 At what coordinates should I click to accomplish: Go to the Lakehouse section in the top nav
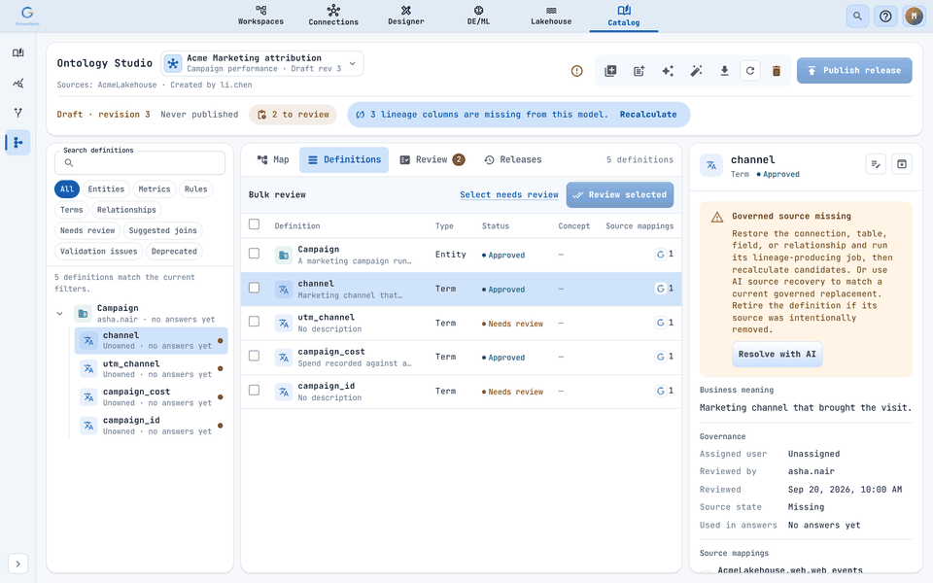[x=551, y=16]
